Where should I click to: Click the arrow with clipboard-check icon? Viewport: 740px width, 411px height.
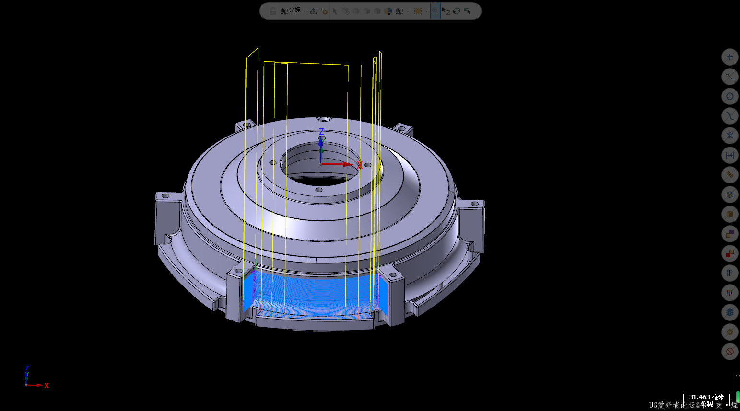click(x=446, y=11)
